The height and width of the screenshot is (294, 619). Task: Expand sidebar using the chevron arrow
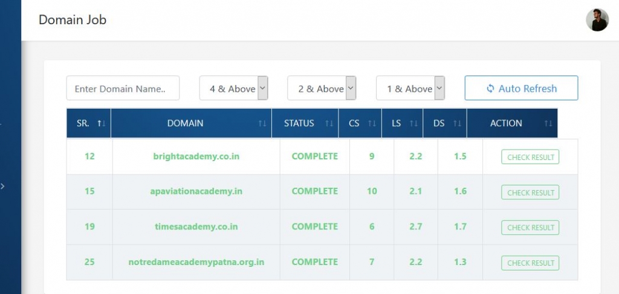tap(3, 186)
